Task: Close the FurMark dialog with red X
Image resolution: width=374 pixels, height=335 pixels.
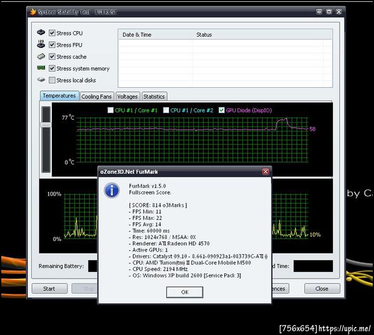Action: tap(266, 171)
